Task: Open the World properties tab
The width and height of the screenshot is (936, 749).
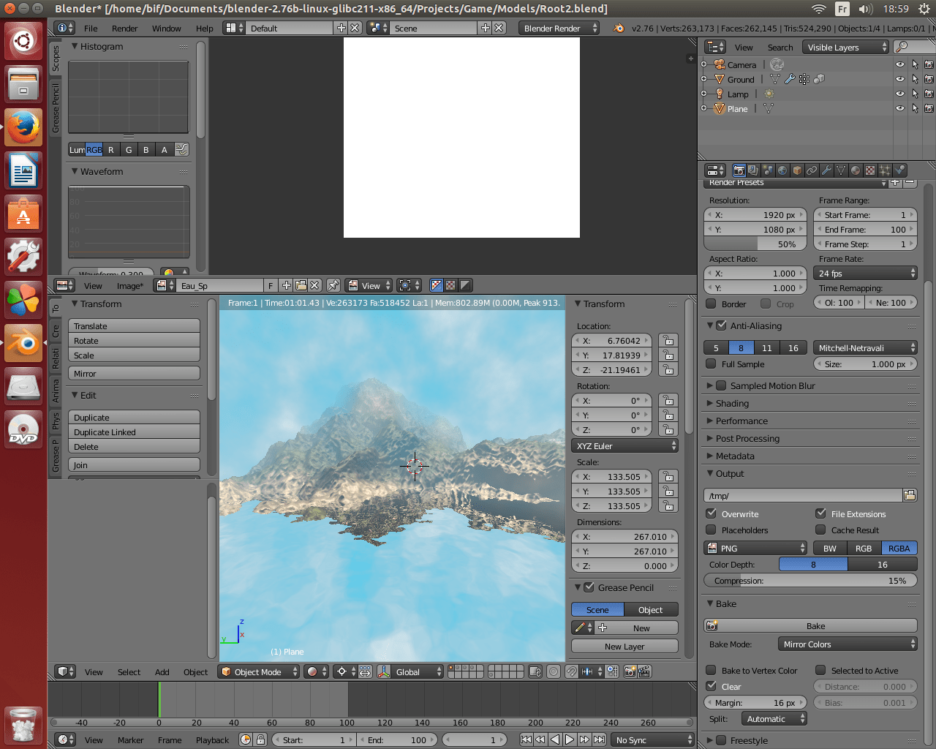Action: (782, 170)
